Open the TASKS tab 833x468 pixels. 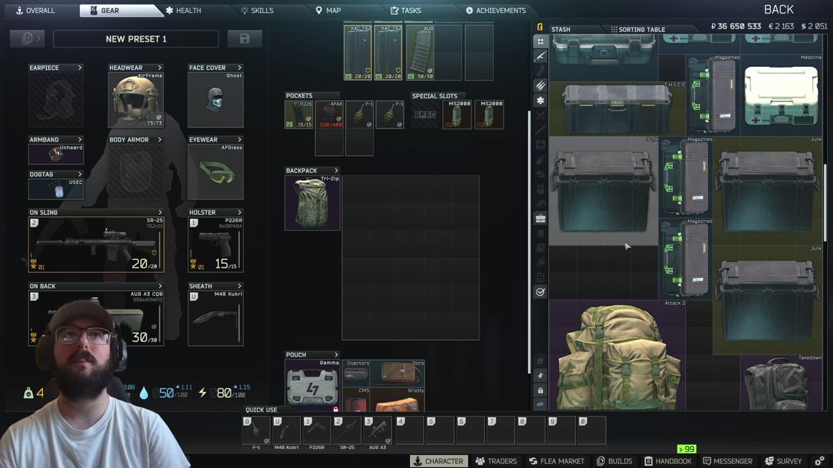coord(406,10)
